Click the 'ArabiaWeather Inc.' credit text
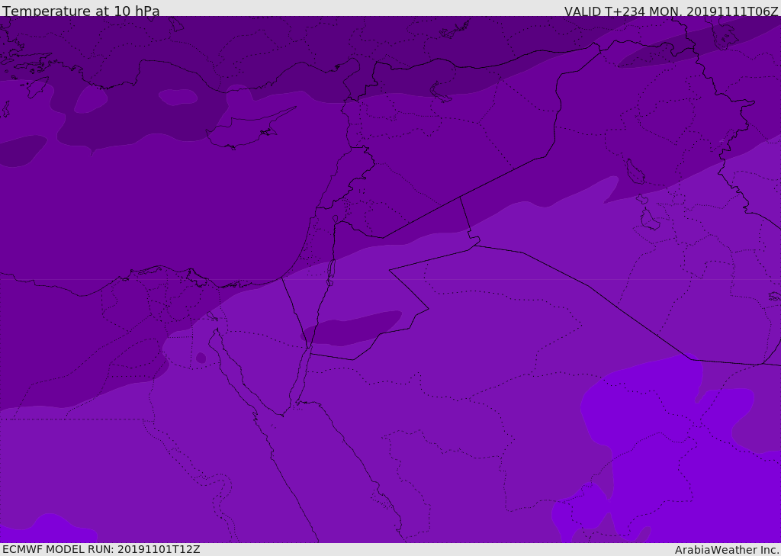This screenshot has height=556, width=781. (726, 550)
